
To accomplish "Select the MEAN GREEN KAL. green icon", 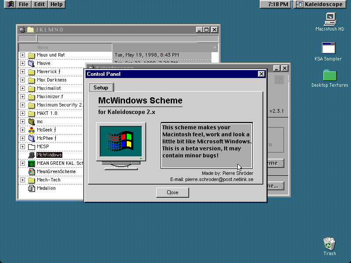I will [32, 163].
